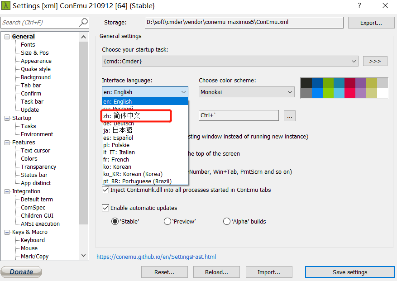Select en: English in dropdown list
Screen dimensions: 397x281
(x=145, y=101)
